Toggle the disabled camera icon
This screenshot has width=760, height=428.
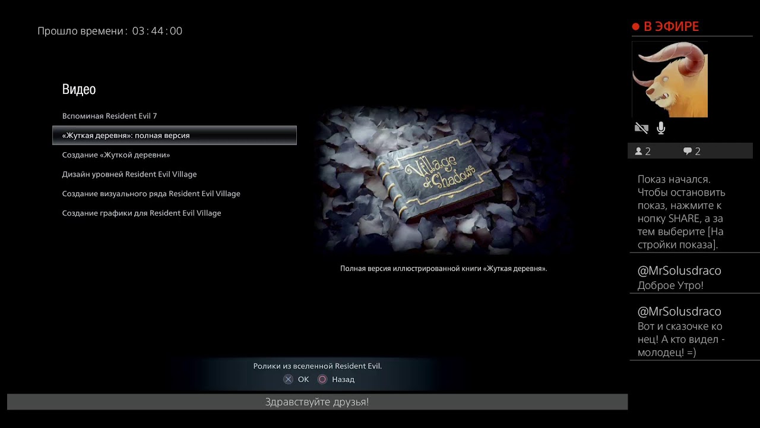click(641, 128)
